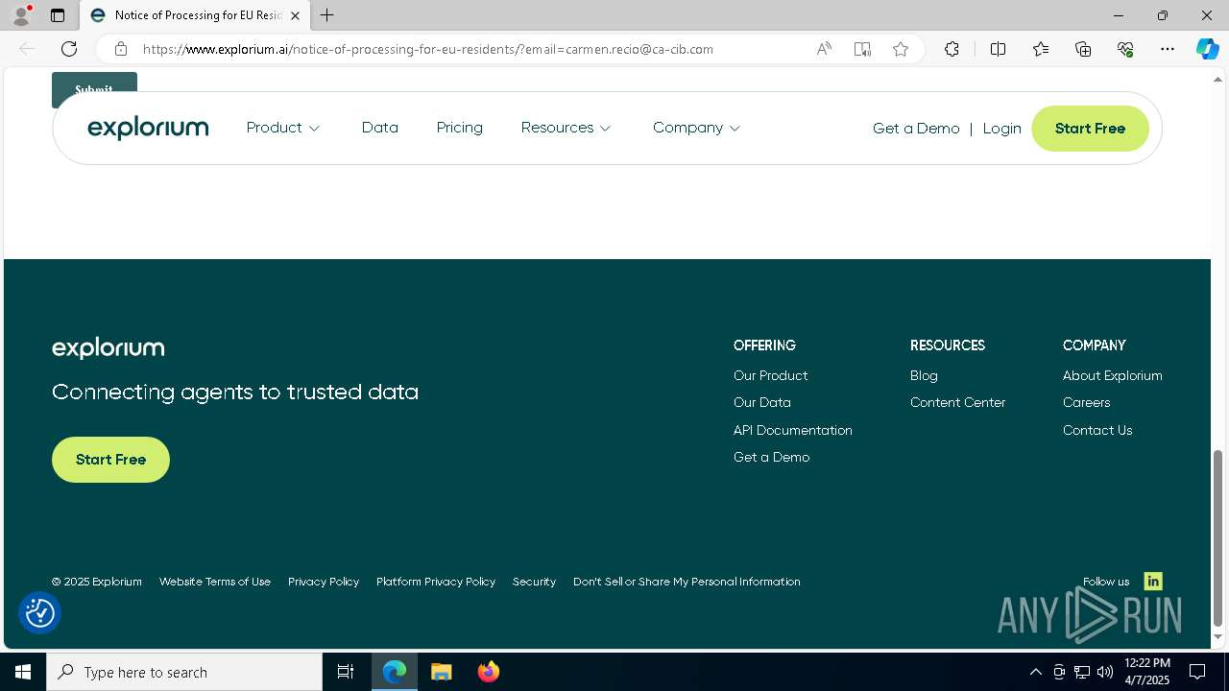Show hidden system tray icons
The width and height of the screenshot is (1229, 691).
click(x=1036, y=672)
